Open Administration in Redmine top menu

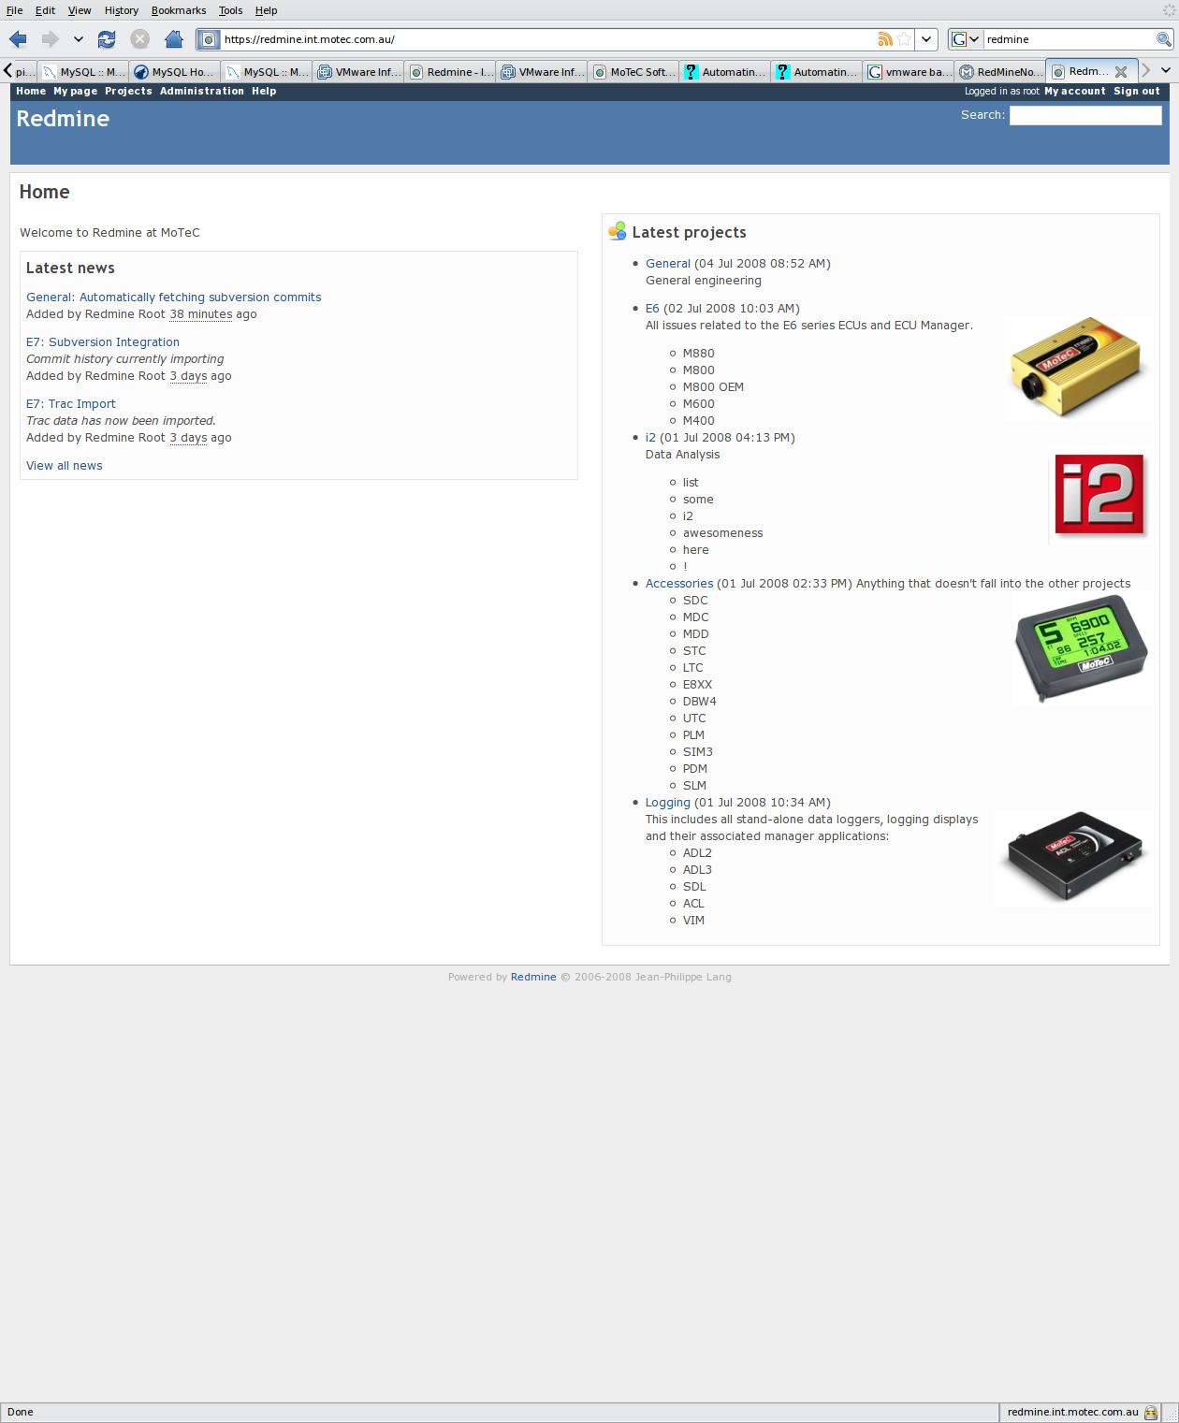click(202, 91)
